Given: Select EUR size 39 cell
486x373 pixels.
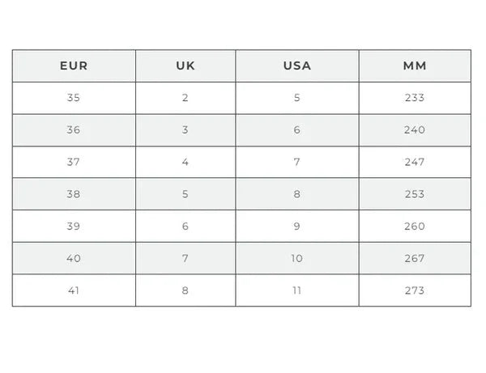Looking at the screenshot, I should point(74,227).
